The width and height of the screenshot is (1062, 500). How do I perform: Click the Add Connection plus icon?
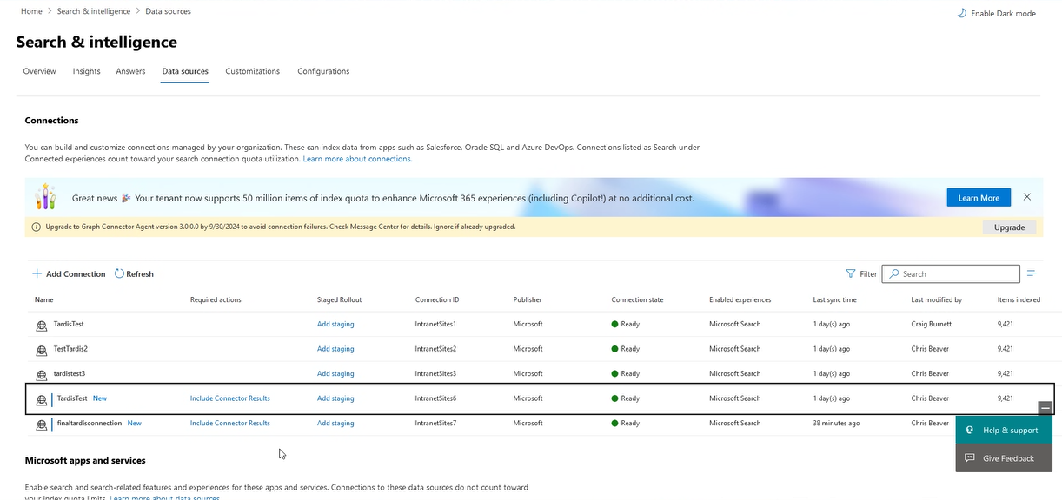(x=37, y=273)
